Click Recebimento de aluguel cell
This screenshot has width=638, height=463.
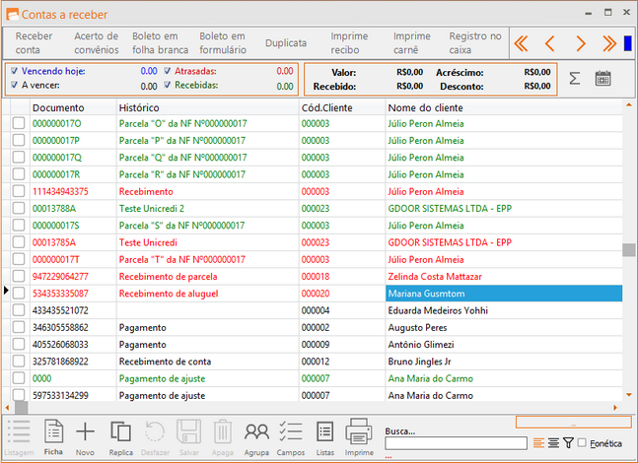point(207,294)
